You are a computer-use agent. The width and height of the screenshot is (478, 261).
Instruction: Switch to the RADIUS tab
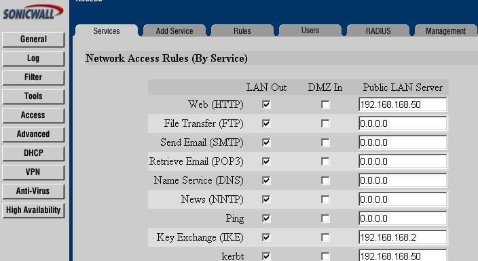(x=378, y=31)
